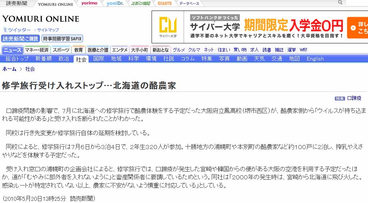Click the search magnifier icon
The width and height of the screenshot is (368, 203).
tap(340, 3)
